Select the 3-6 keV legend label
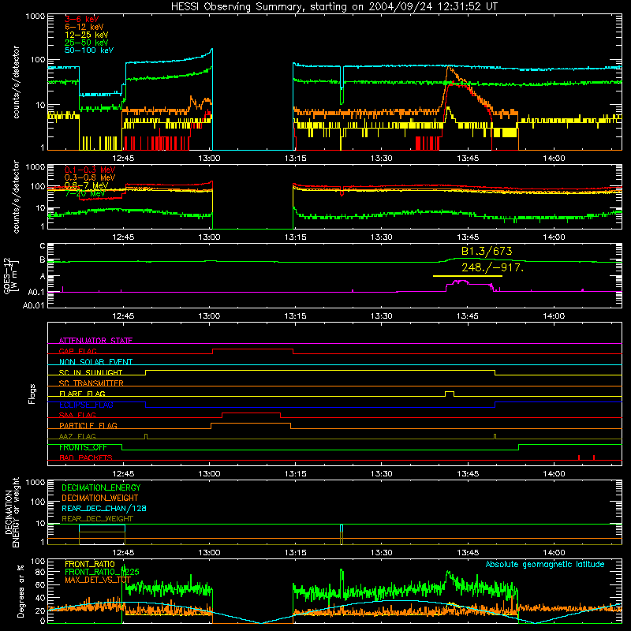This screenshot has width=631, height=631. coord(82,19)
